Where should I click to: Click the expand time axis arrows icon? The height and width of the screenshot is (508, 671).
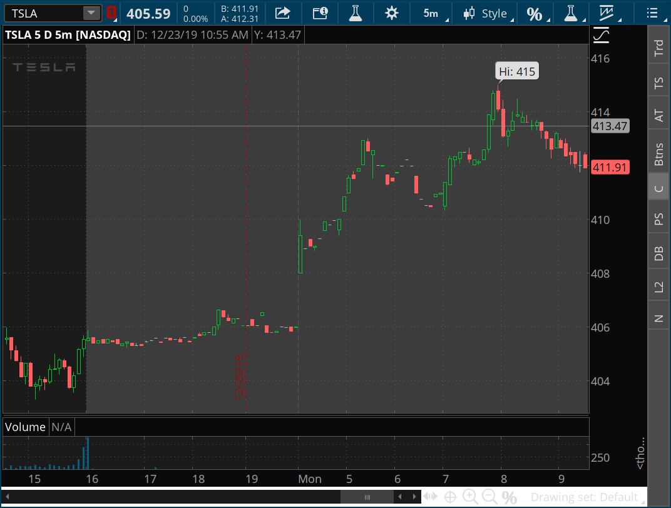pyautogui.click(x=431, y=497)
